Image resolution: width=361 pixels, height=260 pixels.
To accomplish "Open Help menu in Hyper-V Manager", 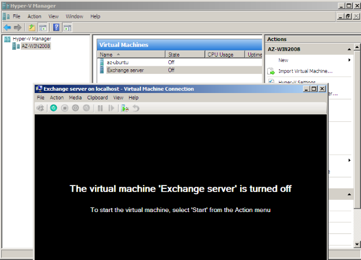I will pyautogui.click(x=95, y=17).
